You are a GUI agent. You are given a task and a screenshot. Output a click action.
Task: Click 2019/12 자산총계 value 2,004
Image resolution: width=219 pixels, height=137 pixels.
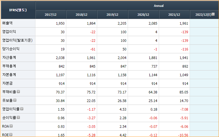coord(122,58)
